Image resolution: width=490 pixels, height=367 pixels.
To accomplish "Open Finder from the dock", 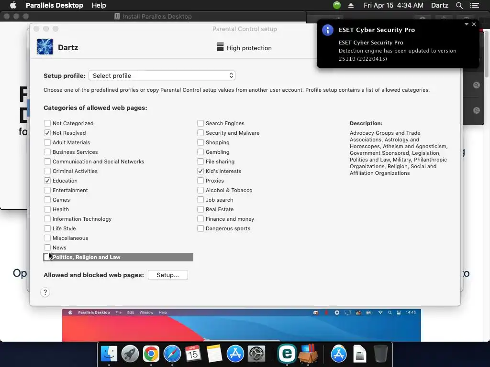I will (x=109, y=354).
